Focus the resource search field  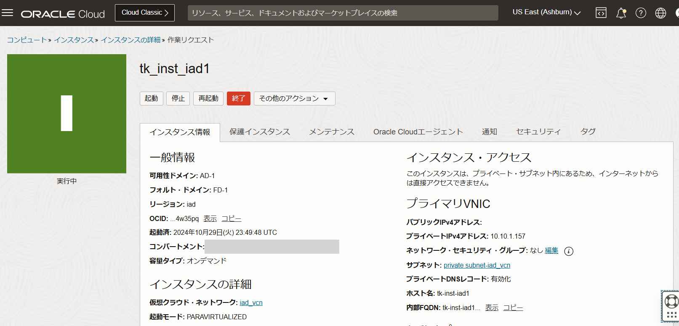click(x=343, y=13)
